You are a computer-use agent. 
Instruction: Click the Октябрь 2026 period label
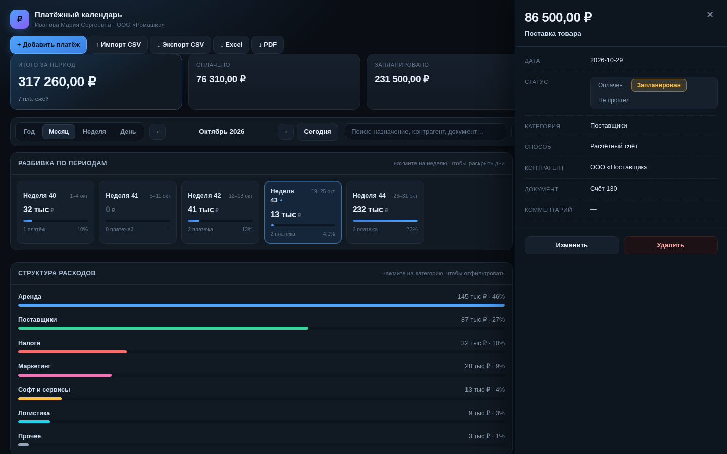point(222,132)
